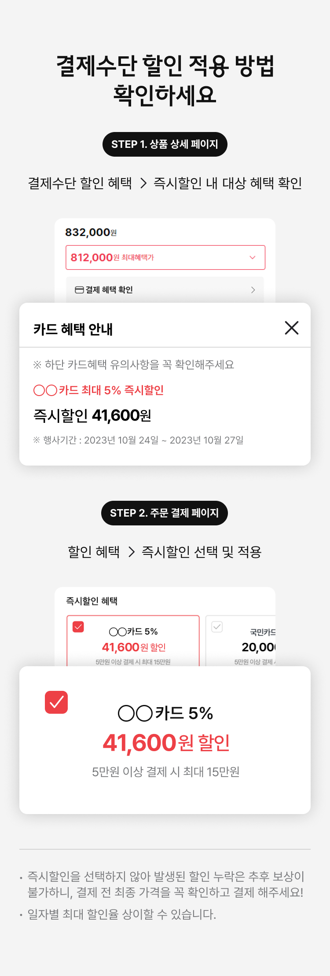Click the STEP 2. 주문 결제 페이지 badge
Screen dimensions: 330x976
(165, 513)
